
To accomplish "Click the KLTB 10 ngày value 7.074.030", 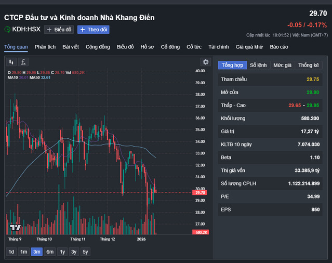I will pyautogui.click(x=309, y=144).
